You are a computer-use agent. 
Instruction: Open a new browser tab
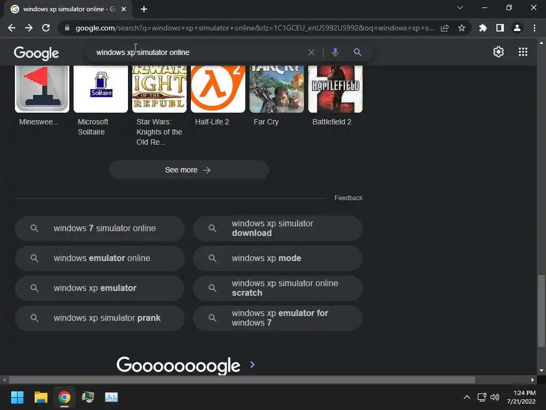(144, 9)
